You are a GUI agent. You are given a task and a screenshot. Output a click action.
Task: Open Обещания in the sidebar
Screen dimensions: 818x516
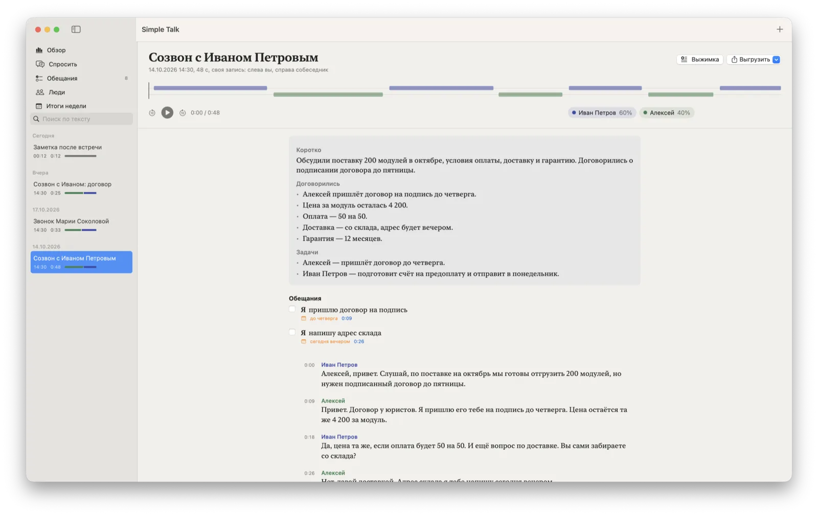pos(81,78)
